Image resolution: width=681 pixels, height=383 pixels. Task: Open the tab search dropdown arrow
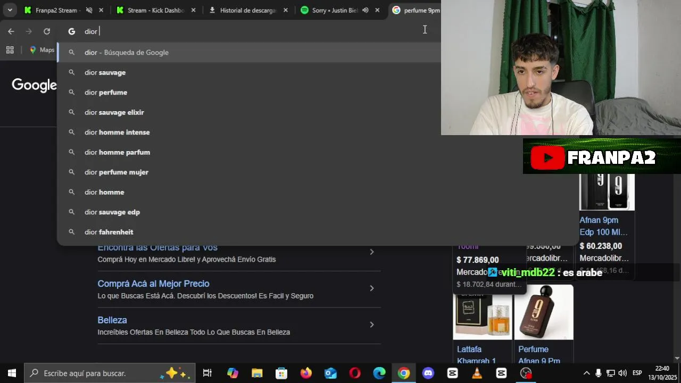(x=10, y=10)
